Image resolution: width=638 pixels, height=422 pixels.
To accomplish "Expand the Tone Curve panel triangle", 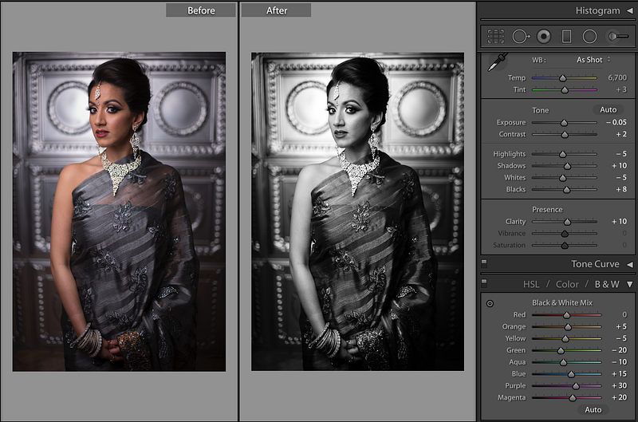I will (x=630, y=265).
